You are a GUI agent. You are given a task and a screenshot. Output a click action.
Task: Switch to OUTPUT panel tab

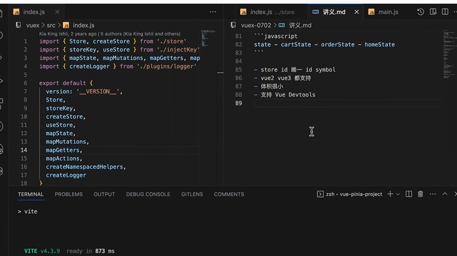[x=104, y=194]
